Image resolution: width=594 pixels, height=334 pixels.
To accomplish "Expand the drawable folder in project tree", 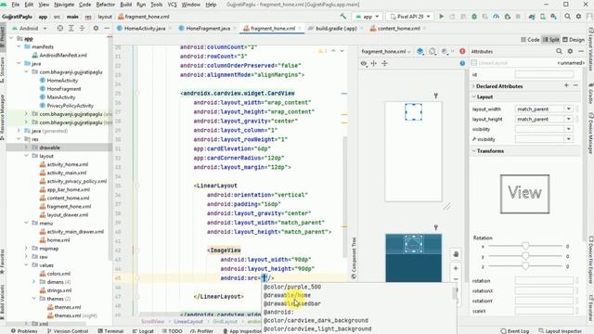I will tap(26, 148).
